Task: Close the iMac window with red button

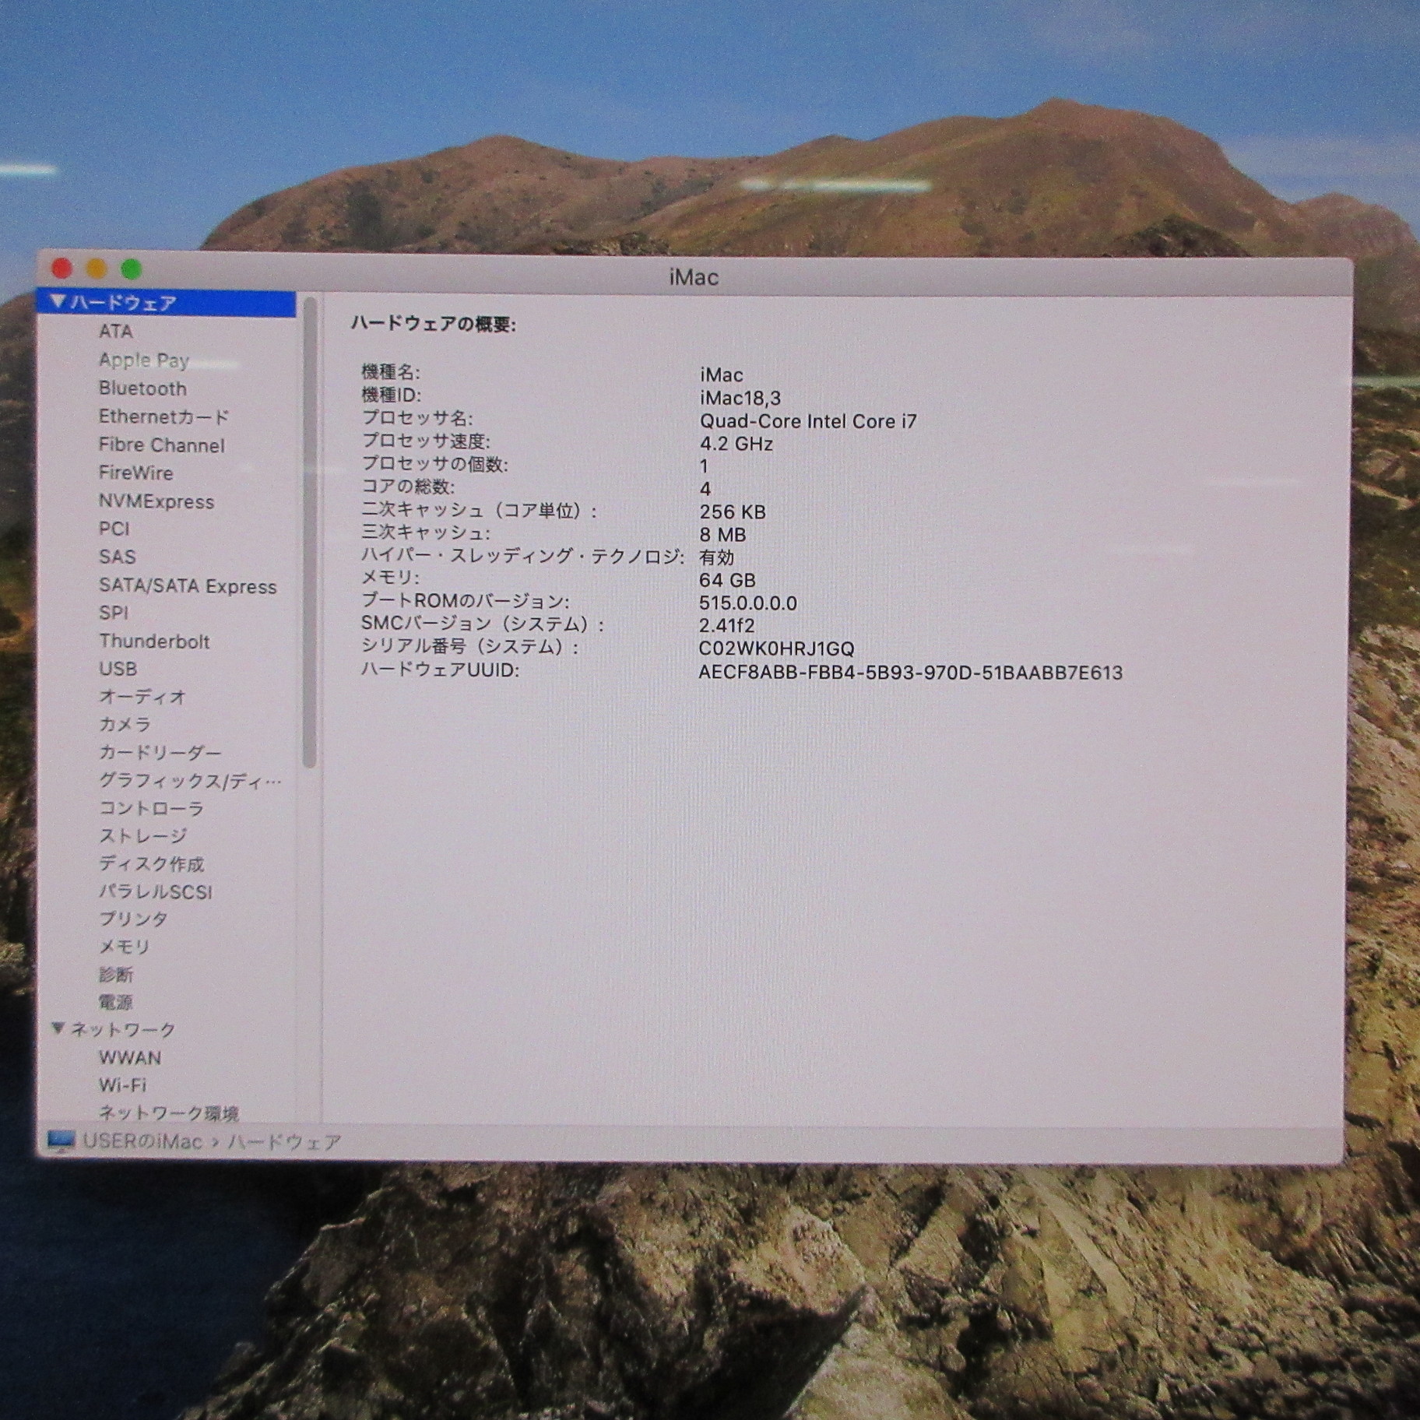Action: click(x=62, y=269)
